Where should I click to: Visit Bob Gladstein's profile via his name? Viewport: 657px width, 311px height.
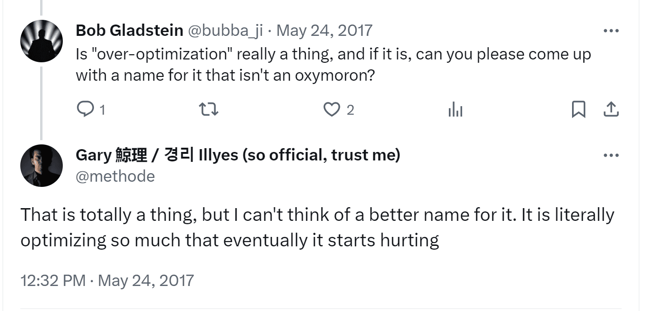coord(129,31)
